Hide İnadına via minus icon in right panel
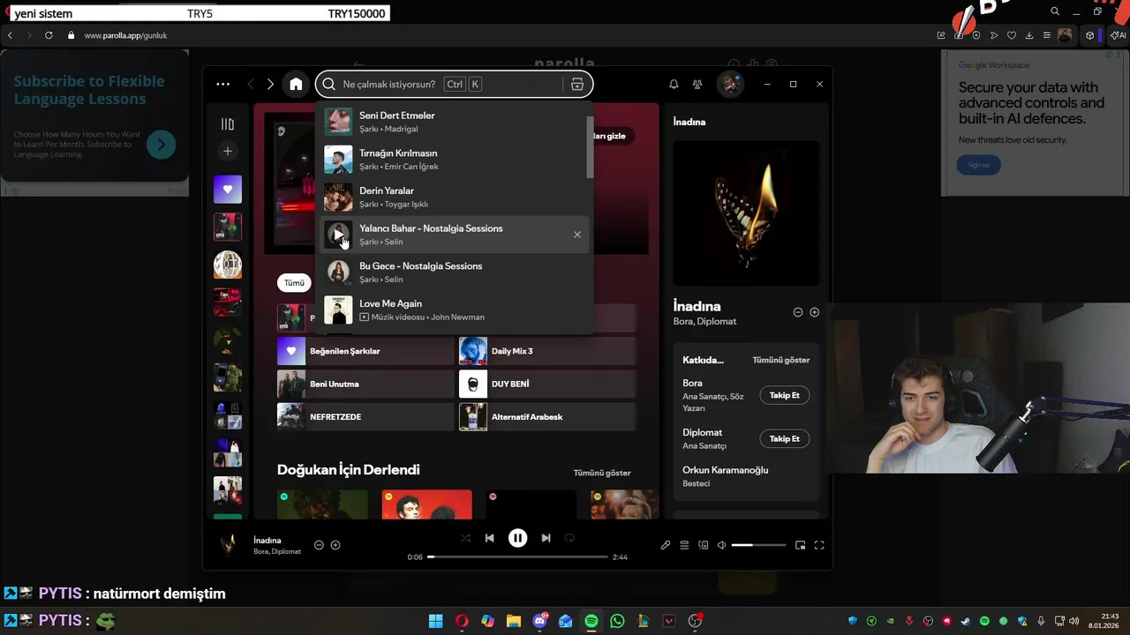This screenshot has width=1130, height=635. [797, 312]
